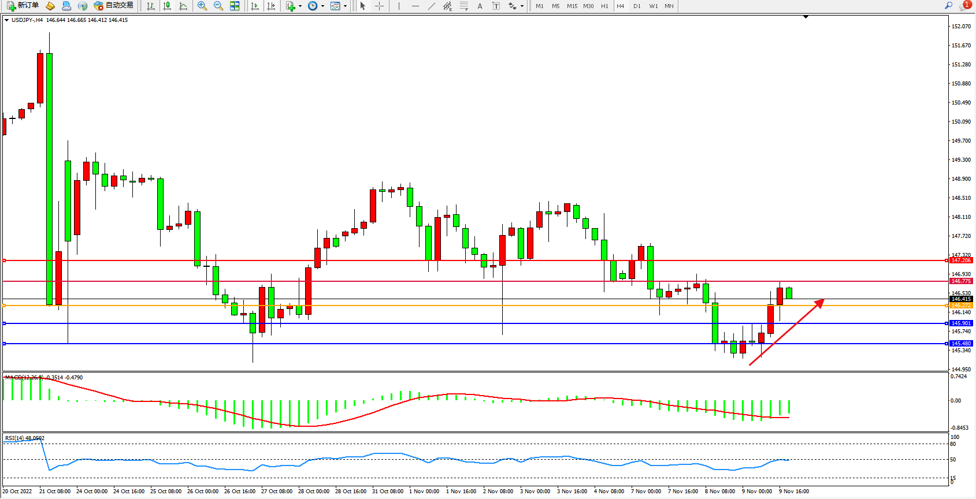
Task: Switch chart to candlestick display
Action: [167, 6]
